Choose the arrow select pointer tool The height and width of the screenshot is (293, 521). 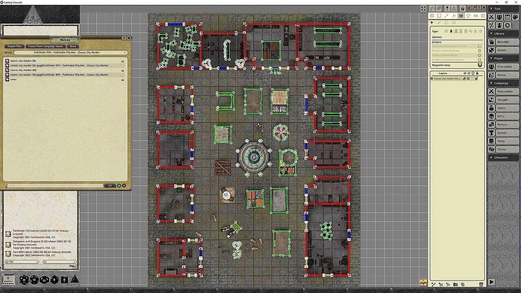pyautogui.click(x=432, y=23)
